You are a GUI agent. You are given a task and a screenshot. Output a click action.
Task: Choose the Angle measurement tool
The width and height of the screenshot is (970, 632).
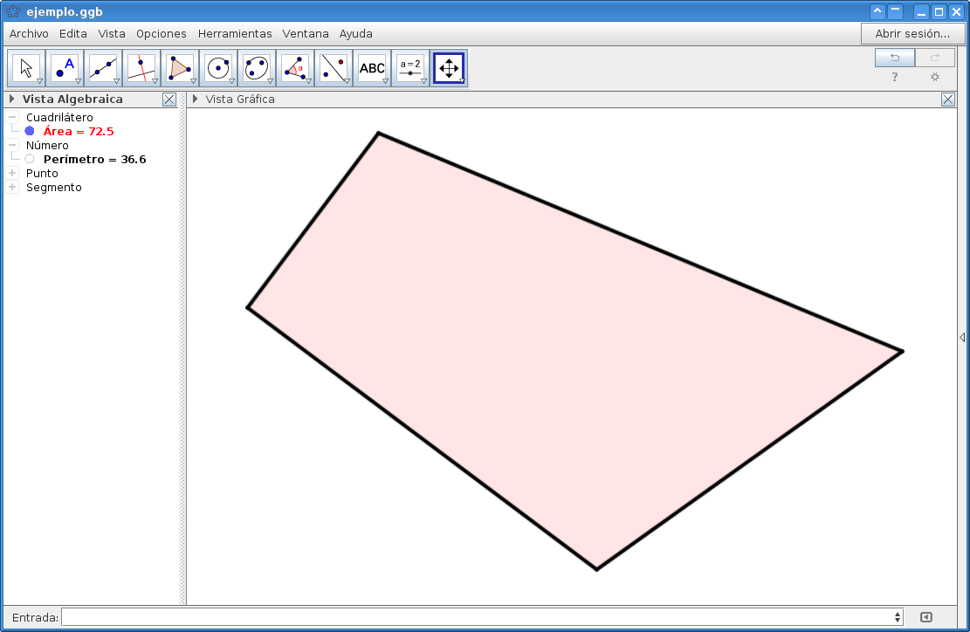[295, 67]
